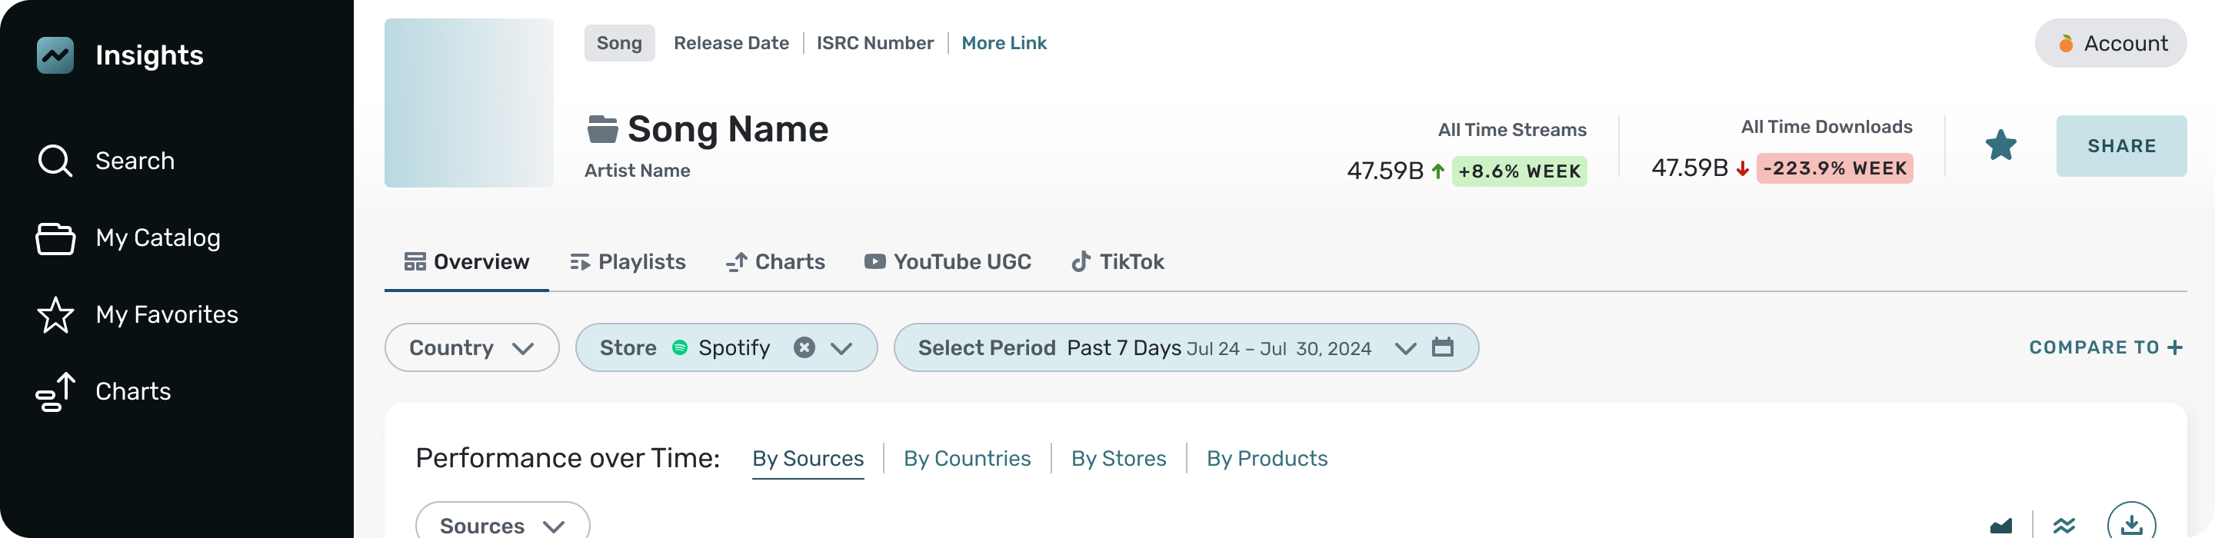
Task: Open Charts icon in sidebar
Action: tap(55, 392)
